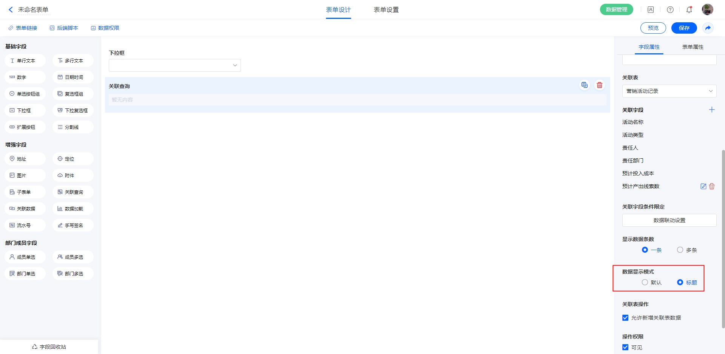Click the back arrow next to 未命名表单
The width and height of the screenshot is (725, 354).
(11, 10)
